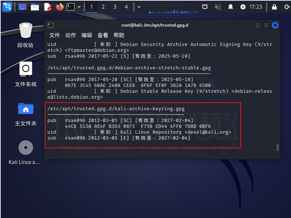Click the show desktop panel icon

(22, 7)
